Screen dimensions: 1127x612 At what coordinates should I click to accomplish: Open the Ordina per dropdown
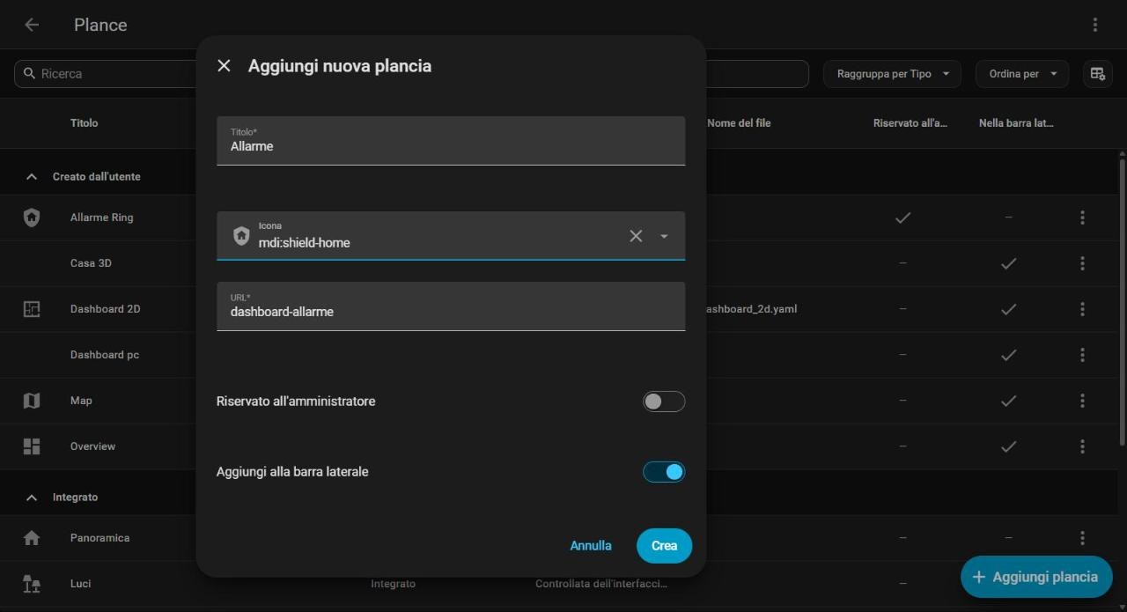pyautogui.click(x=1022, y=74)
